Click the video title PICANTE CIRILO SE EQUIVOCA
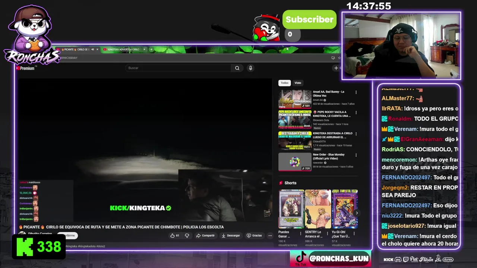This screenshot has height=268, width=477. point(121,227)
